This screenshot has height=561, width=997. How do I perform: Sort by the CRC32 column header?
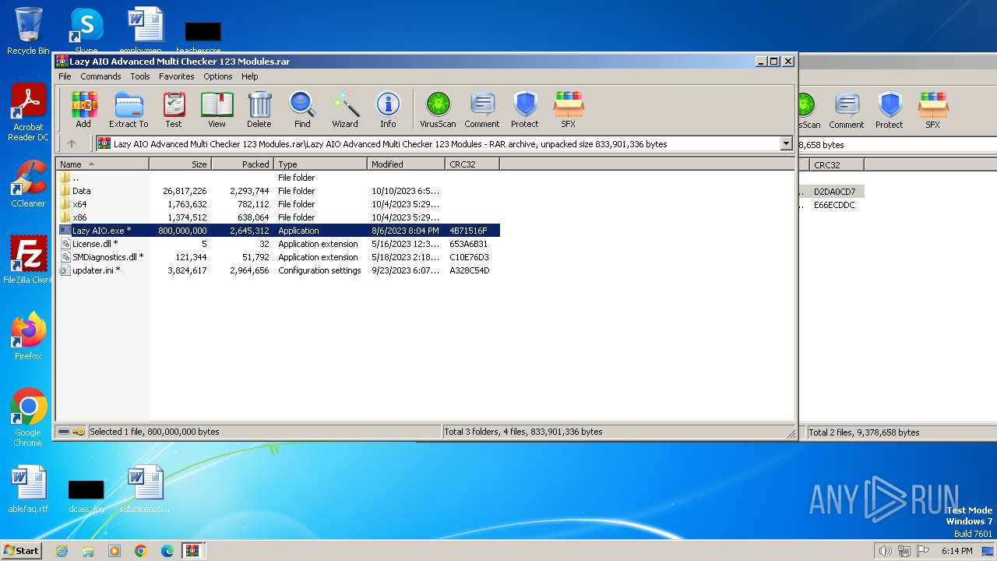point(472,164)
